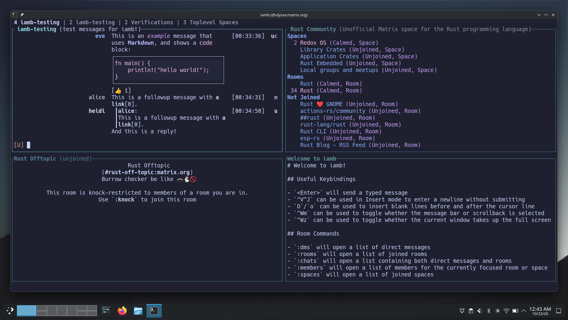568x320 pixels.
Task: Open the clipboard tray icon
Action: [x=471, y=311]
